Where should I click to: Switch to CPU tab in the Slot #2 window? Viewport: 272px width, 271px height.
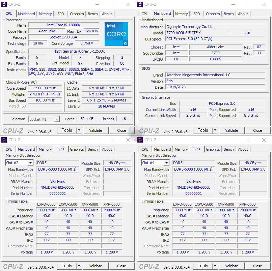(x=9, y=149)
